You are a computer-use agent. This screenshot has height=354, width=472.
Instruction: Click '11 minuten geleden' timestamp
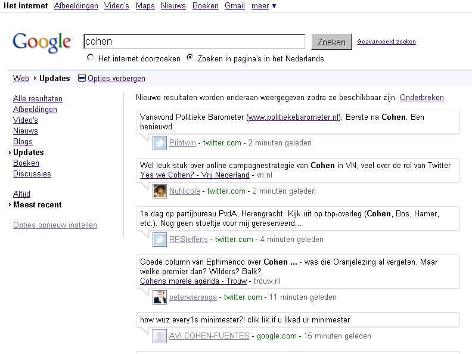click(303, 297)
